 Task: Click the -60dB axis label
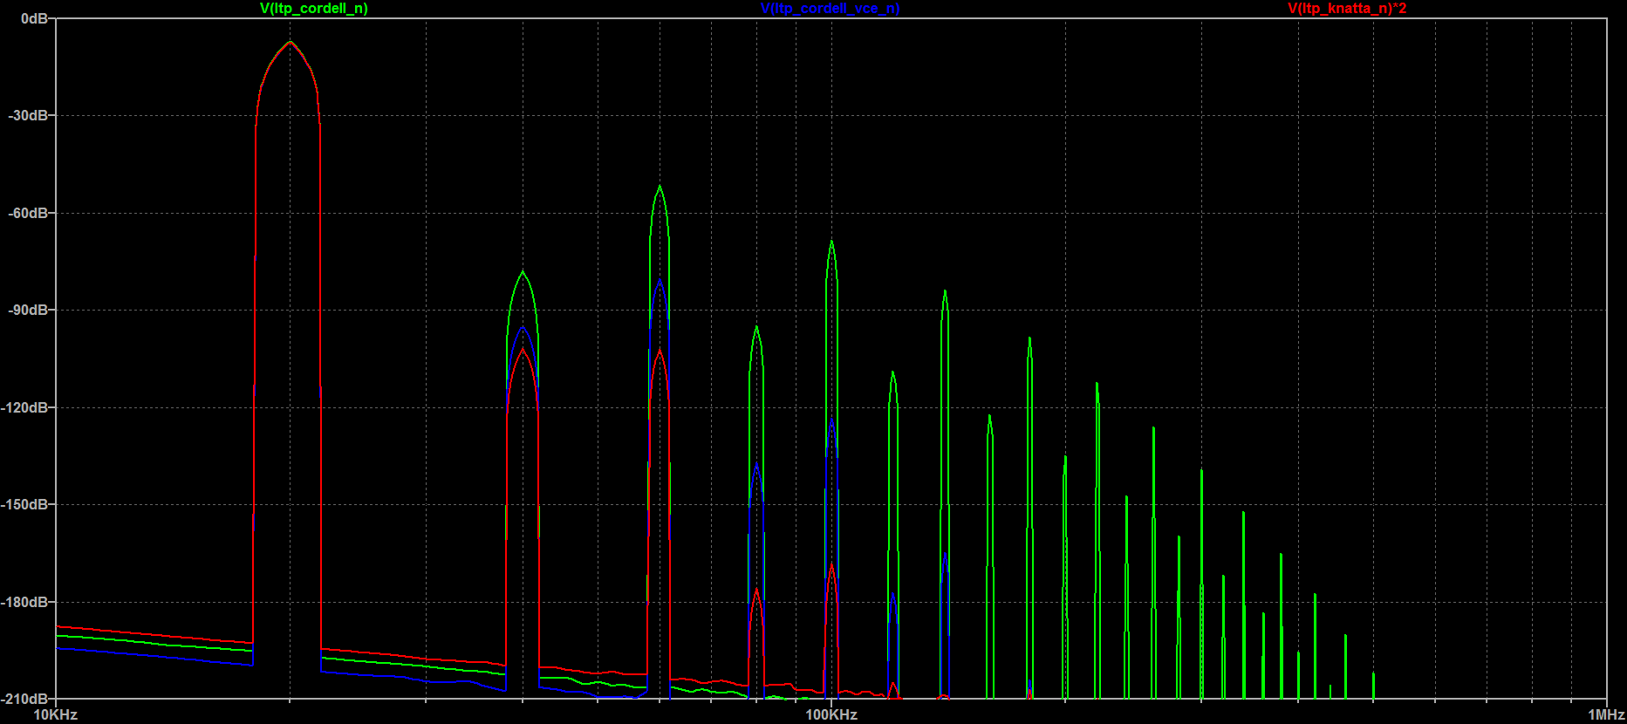pos(28,213)
